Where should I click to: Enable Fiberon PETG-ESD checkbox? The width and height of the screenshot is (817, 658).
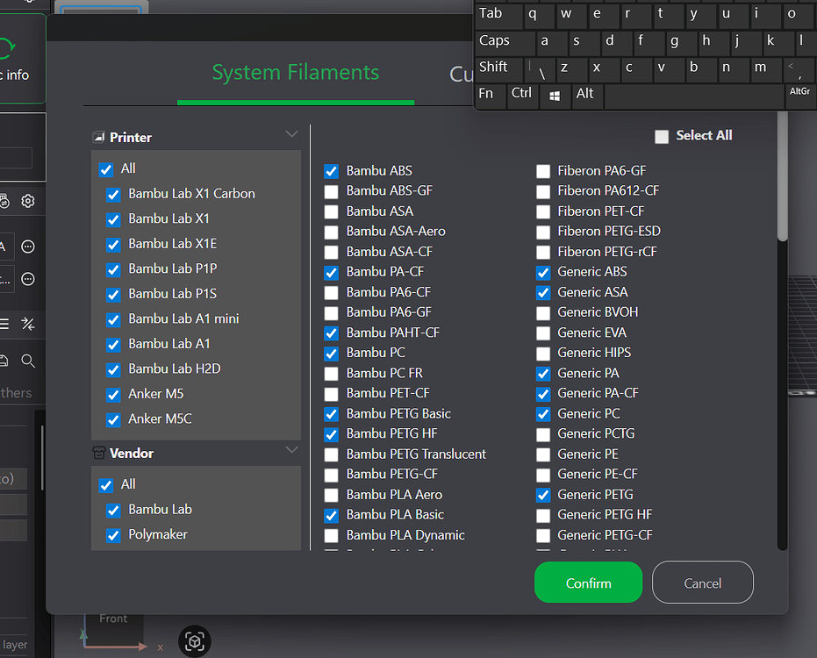[x=543, y=232]
